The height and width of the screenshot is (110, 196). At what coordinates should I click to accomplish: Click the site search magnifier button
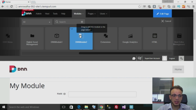[181, 58]
